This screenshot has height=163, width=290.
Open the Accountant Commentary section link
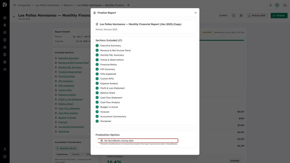point(71,127)
